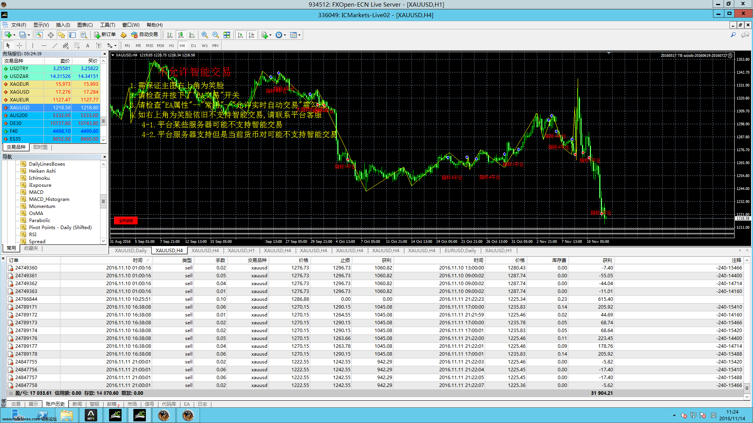Toggle the Navigator folder-star icon
This screenshot has width=753, height=423.
[x=62, y=35]
